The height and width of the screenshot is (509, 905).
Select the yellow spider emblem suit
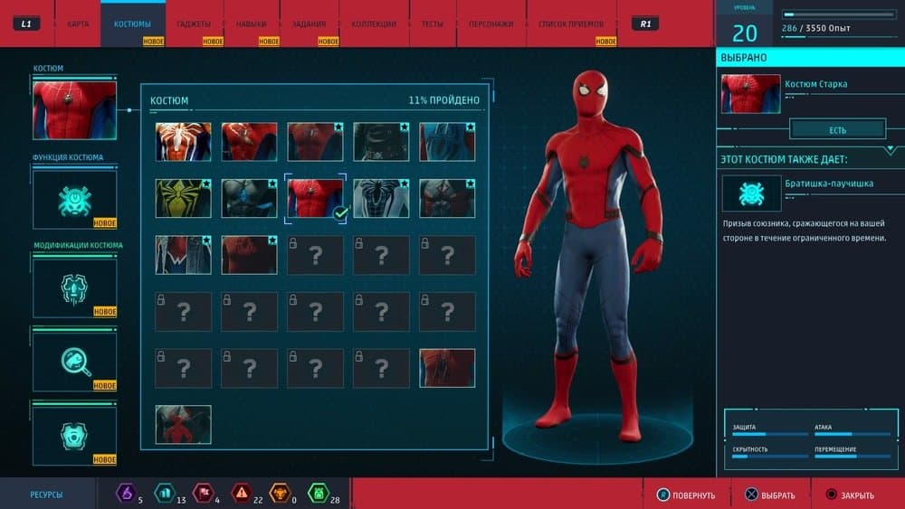click(x=183, y=198)
